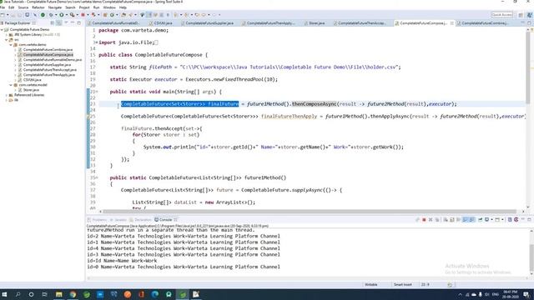Remove all terminated launches in Console
The width and height of the screenshot is (534, 300).
437,220
